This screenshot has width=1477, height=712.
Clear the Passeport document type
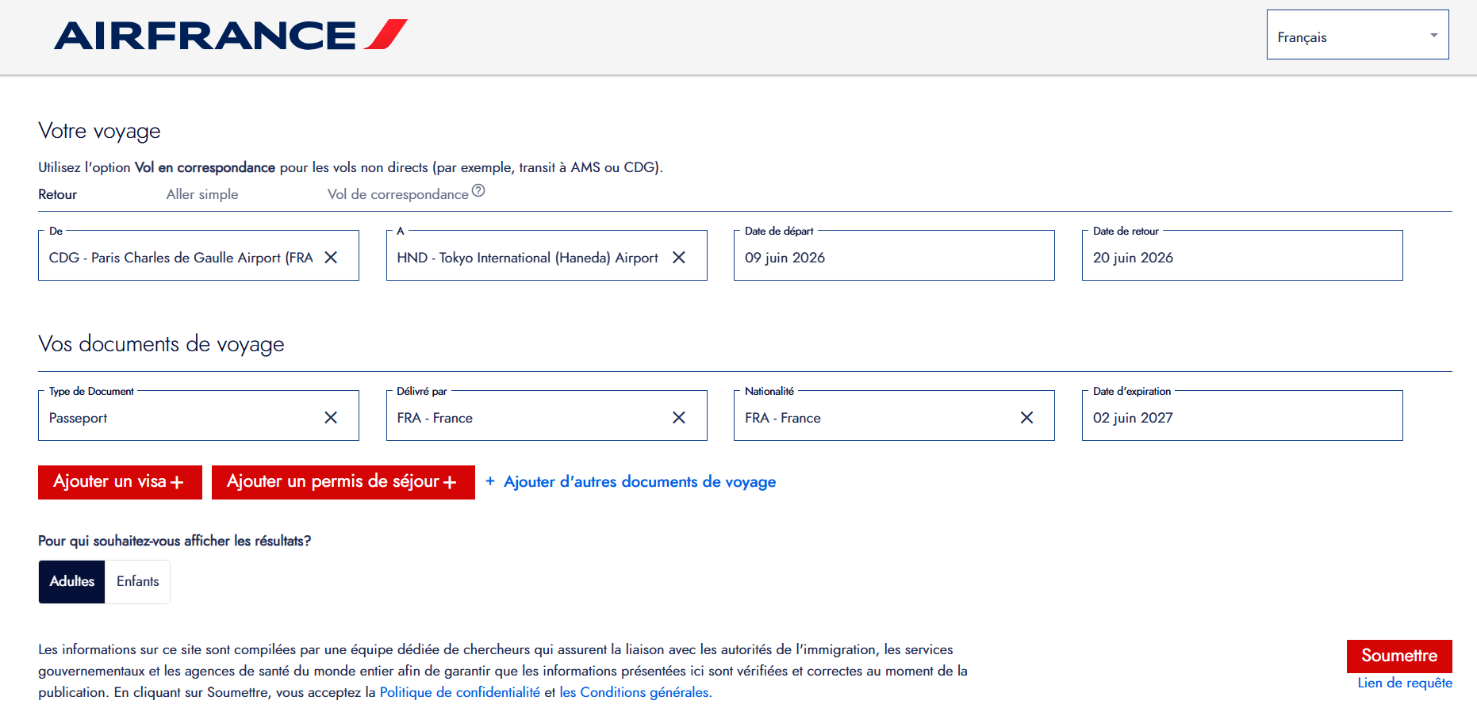(x=331, y=418)
